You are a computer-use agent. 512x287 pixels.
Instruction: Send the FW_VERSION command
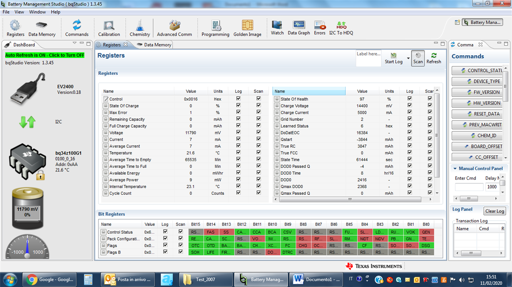477,92
